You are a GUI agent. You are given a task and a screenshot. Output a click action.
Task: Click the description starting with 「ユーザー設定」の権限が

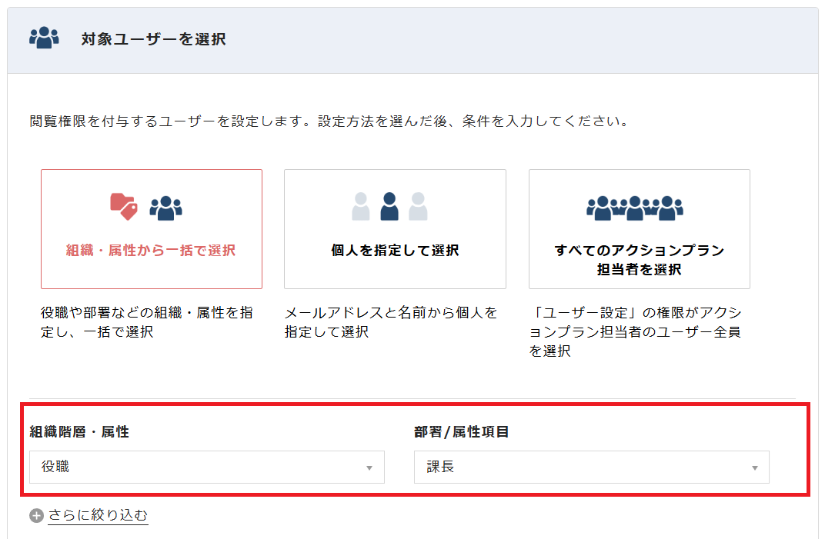(635, 332)
